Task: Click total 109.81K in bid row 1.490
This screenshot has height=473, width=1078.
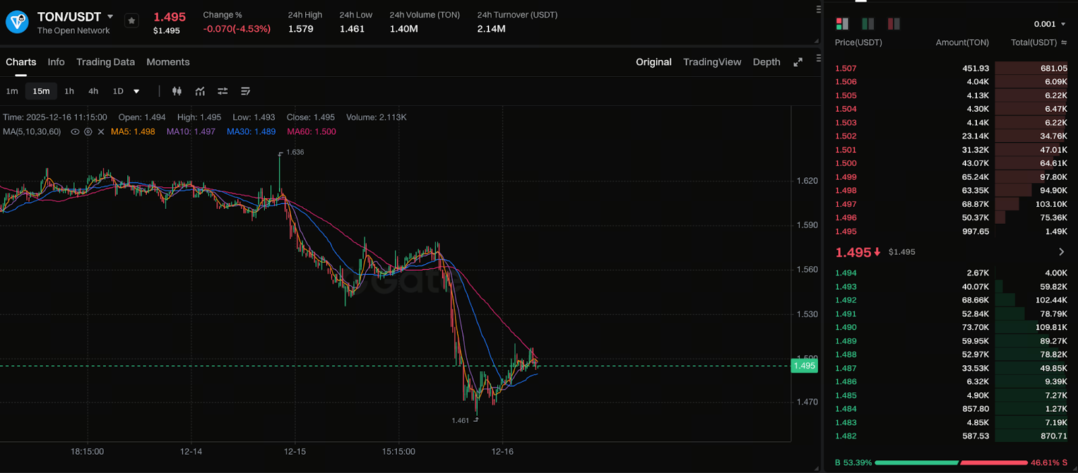Action: pyautogui.click(x=1051, y=327)
